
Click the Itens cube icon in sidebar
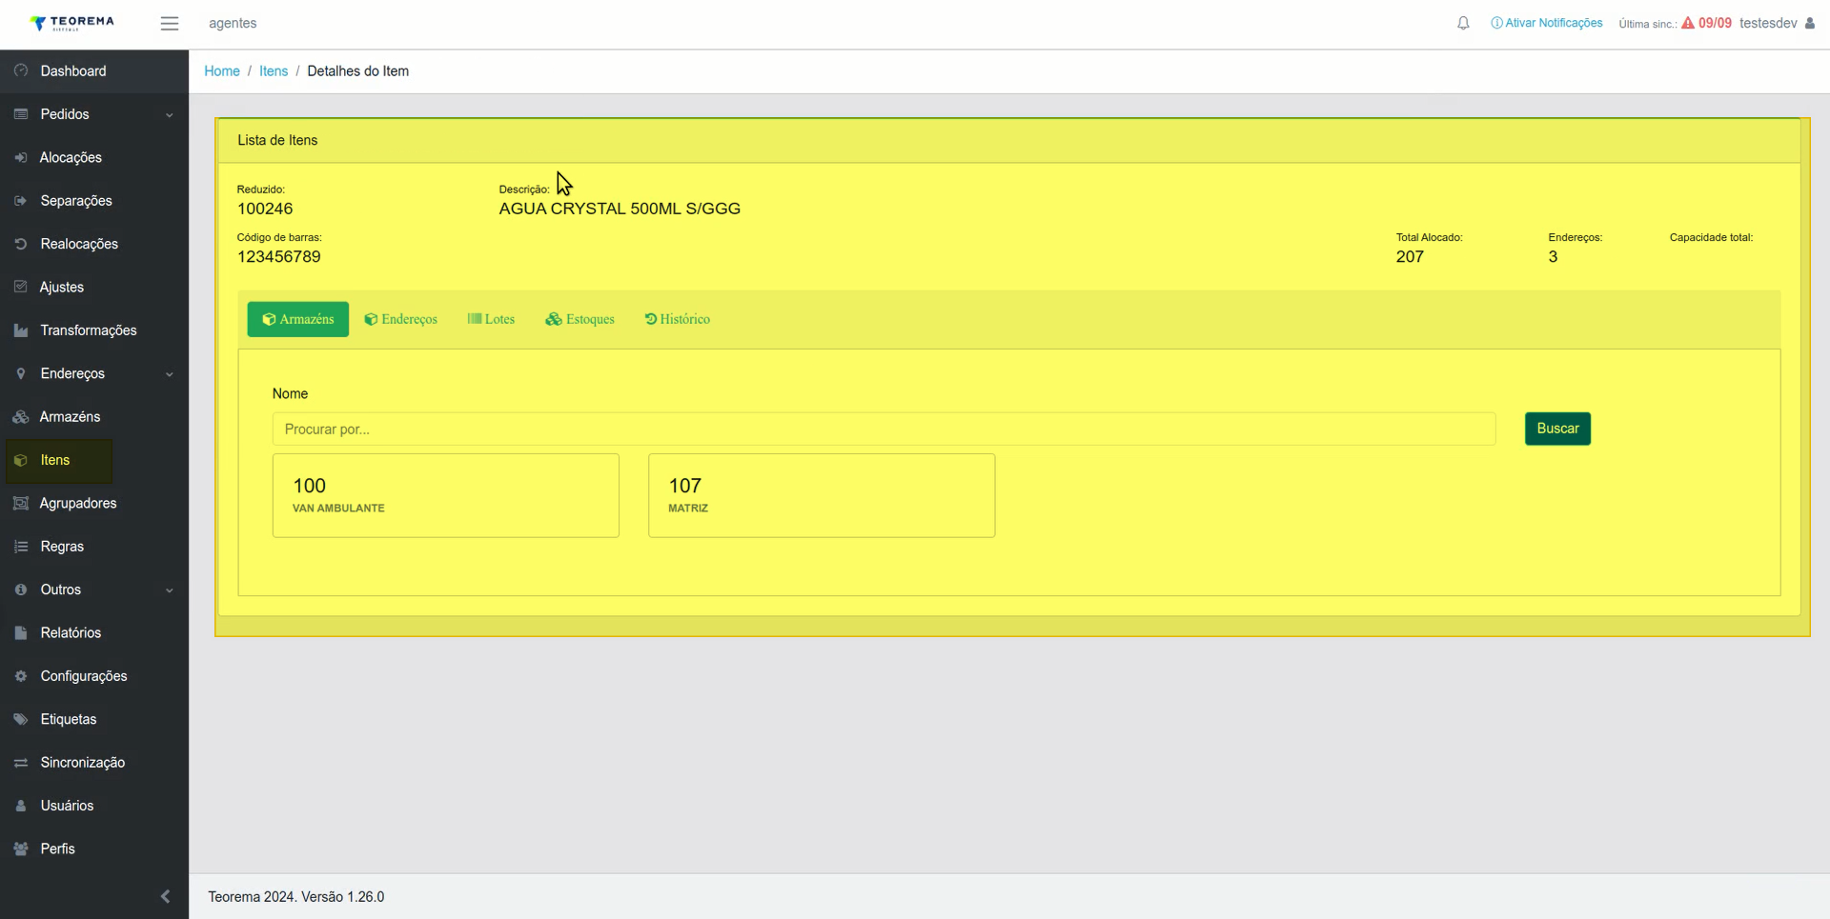point(21,460)
